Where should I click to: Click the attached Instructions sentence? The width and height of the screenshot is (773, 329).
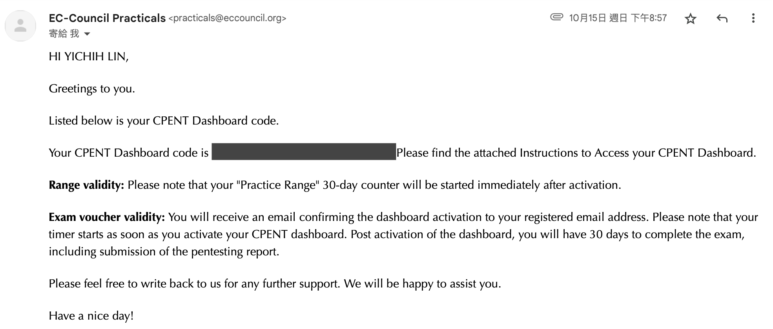(x=576, y=153)
